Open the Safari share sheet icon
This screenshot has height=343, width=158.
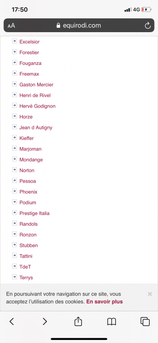point(78,321)
